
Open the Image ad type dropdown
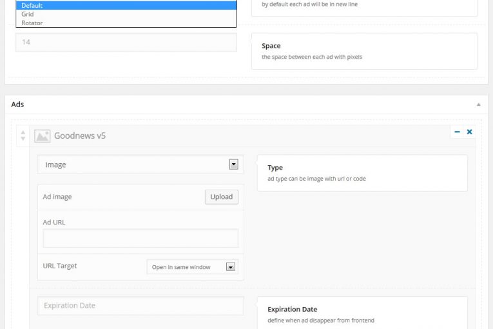pos(140,164)
